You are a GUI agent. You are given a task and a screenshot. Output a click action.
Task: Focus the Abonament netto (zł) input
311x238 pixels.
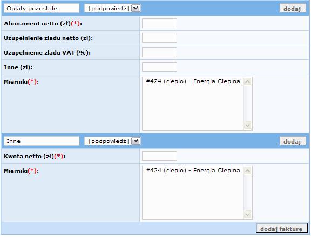click(x=159, y=23)
